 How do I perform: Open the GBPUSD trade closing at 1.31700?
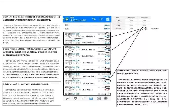87,89
